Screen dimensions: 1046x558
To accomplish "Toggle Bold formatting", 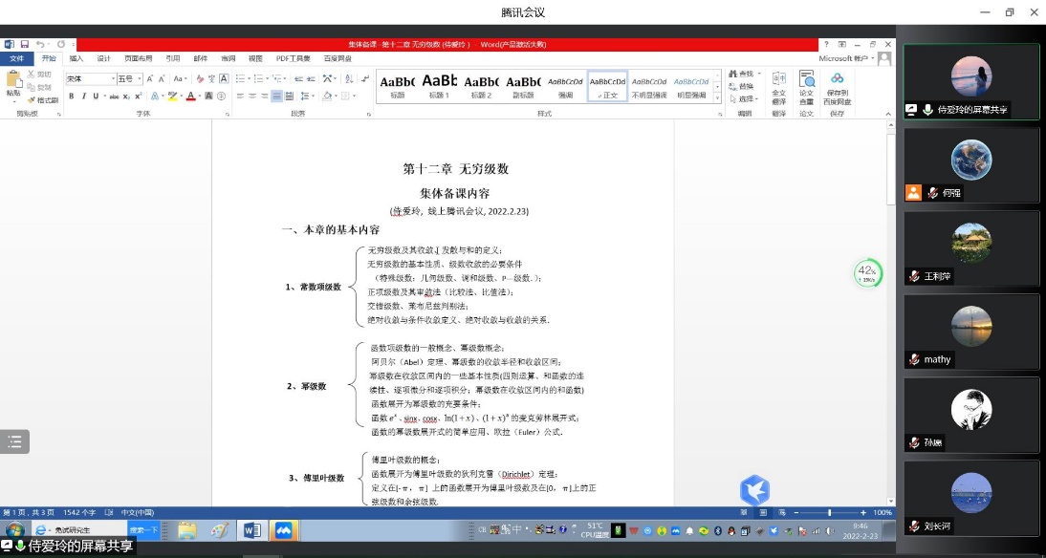I will [x=72, y=97].
